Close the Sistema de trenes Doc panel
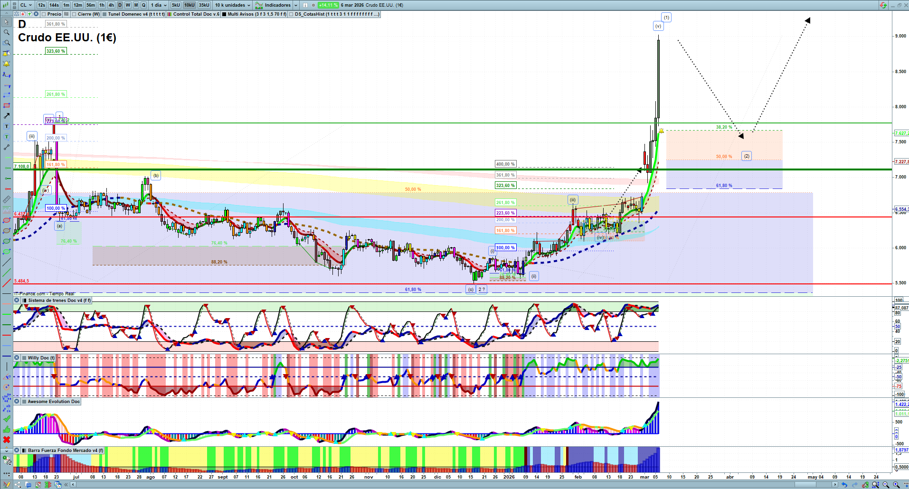This screenshot has height=489, width=909. click(17, 301)
